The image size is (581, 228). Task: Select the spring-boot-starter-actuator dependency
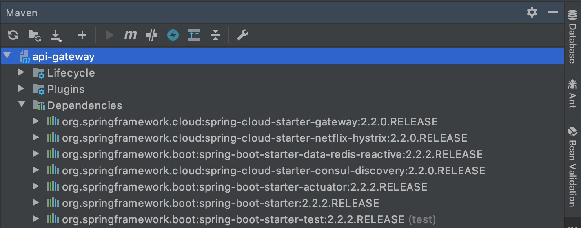(x=244, y=187)
